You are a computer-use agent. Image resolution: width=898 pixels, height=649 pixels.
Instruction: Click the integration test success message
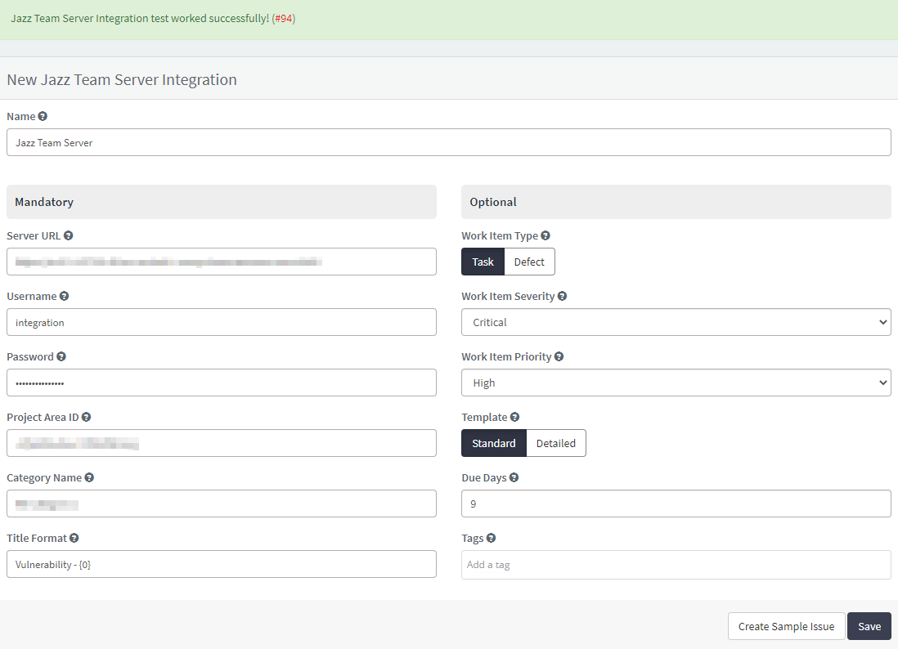153,18
